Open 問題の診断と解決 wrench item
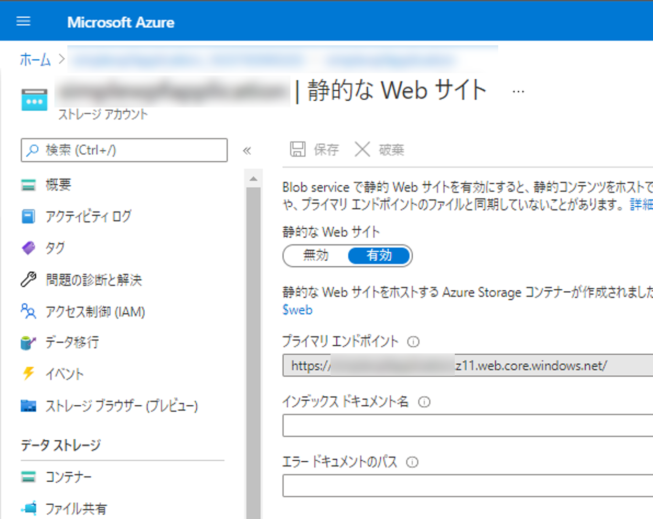 coord(94,280)
